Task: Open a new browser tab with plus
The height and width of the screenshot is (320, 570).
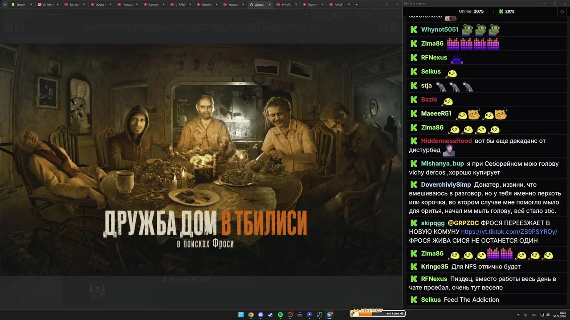Action: click(x=356, y=4)
